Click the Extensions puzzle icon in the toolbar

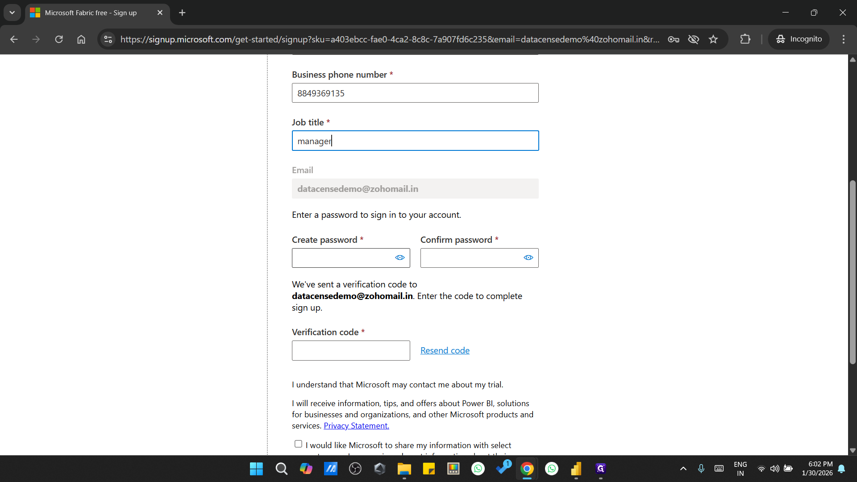coord(746,39)
